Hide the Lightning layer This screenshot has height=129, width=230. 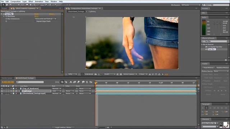[2, 91]
